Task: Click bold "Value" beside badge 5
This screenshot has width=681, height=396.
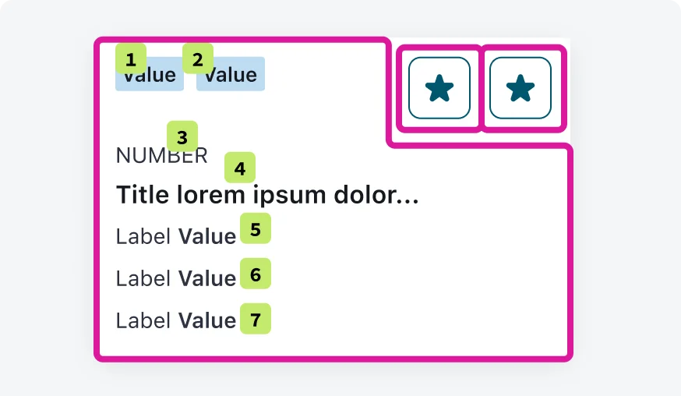Action: pos(206,237)
